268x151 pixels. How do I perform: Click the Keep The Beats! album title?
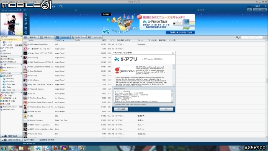click(x=36, y=71)
